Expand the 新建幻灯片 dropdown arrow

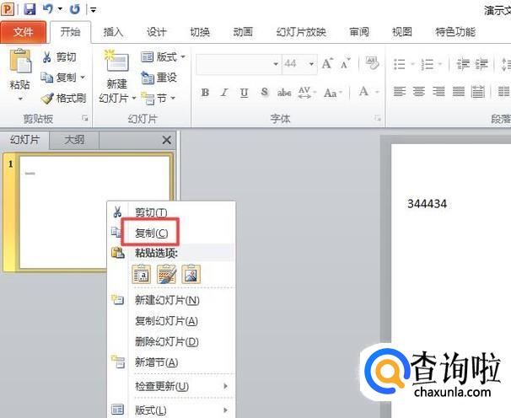(133, 98)
